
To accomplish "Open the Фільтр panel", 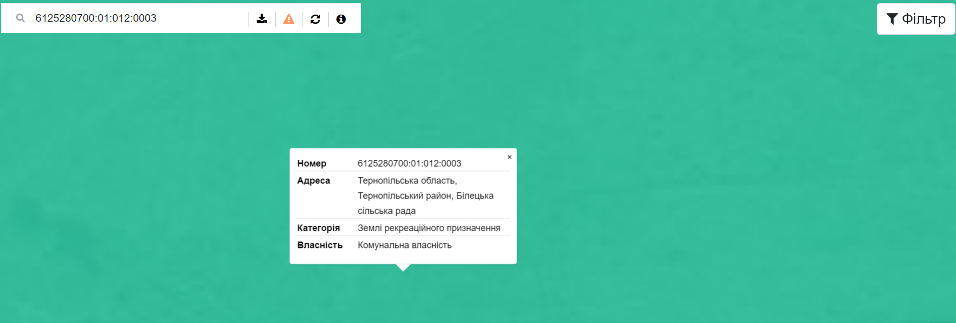I will (916, 19).
